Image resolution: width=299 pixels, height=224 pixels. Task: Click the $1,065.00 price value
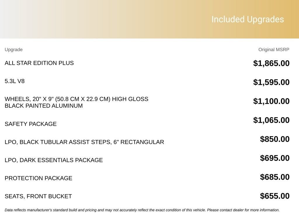click(271, 120)
